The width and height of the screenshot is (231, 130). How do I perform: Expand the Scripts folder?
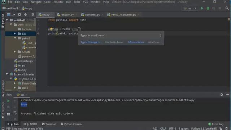coord(15,52)
